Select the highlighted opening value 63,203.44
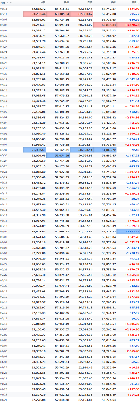Viewport: 140px width, 402px height. (35, 14)
